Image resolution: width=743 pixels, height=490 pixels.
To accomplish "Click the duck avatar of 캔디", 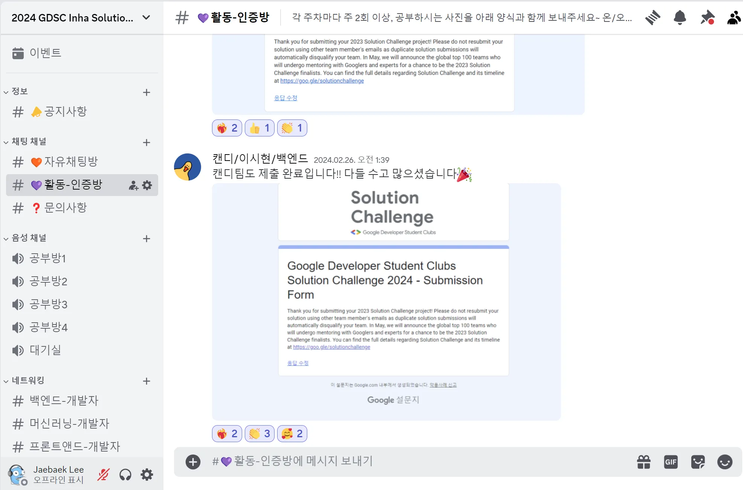I will 188,167.
